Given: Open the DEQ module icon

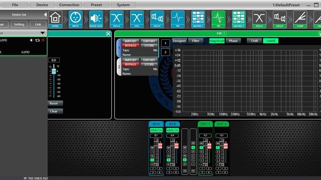Looking at the screenshot, I should pos(137,19).
